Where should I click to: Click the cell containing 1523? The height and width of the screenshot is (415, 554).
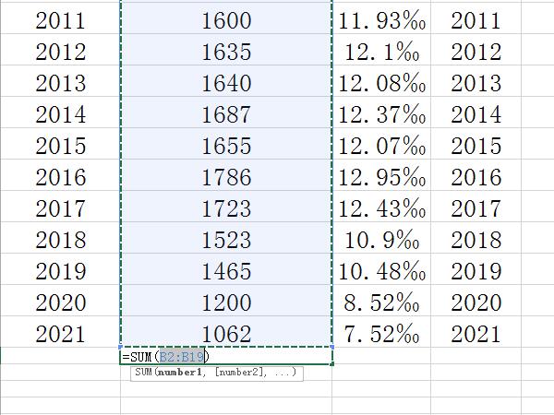225,240
